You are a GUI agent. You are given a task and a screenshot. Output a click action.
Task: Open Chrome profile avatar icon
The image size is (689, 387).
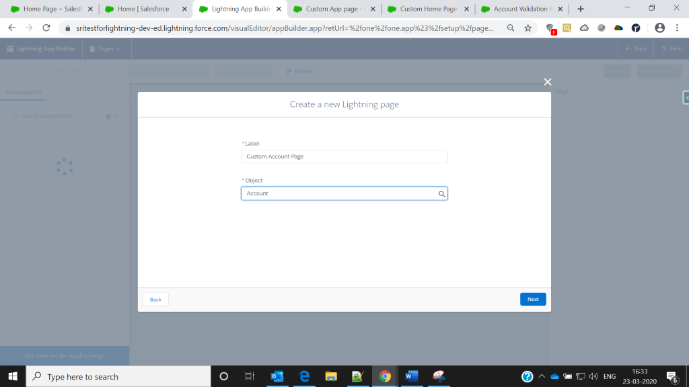coord(659,28)
